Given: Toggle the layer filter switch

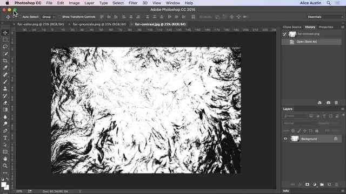Looking at the screenshot, I should point(343,115).
